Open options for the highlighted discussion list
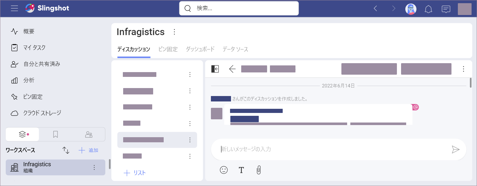The height and width of the screenshot is (186, 477). pos(190,140)
